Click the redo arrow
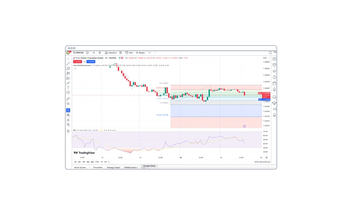351x216 pixels. pyautogui.click(x=154, y=53)
